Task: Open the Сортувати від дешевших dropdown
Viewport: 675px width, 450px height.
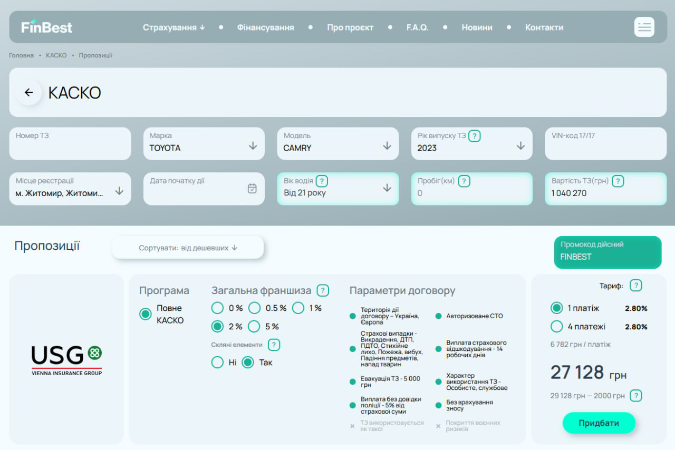Action: click(x=188, y=248)
